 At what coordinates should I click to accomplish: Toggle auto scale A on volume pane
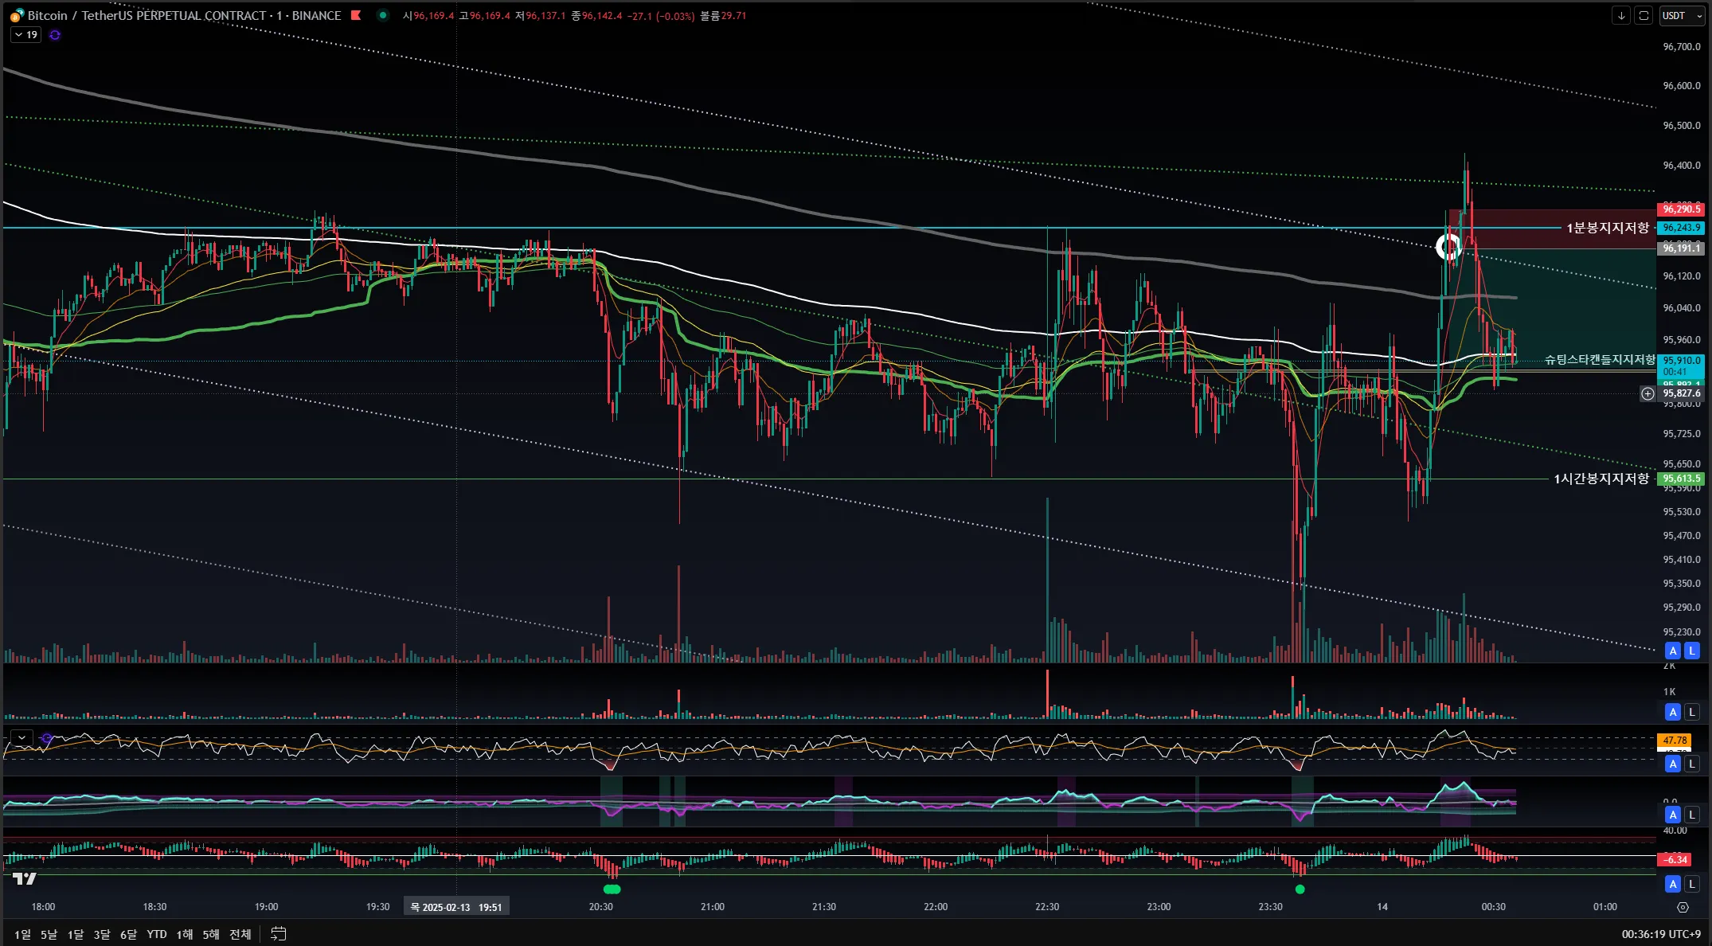point(1673,712)
